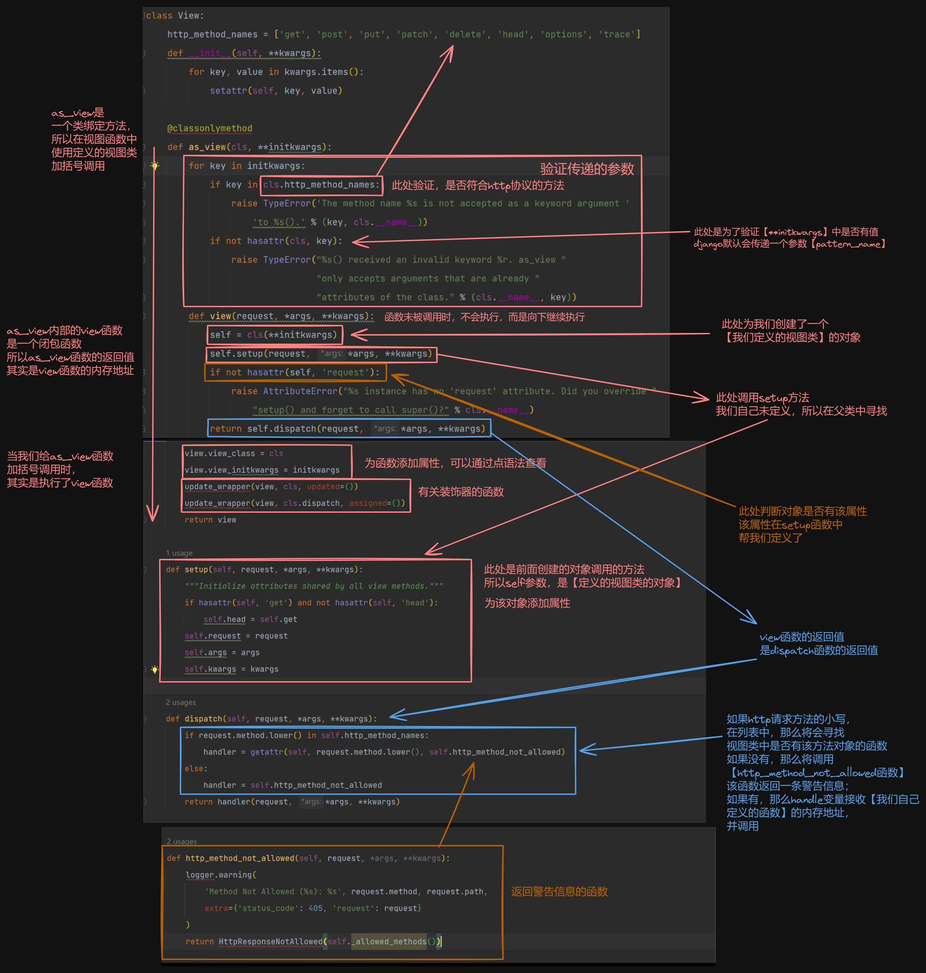Click the 'http_method_names =' list assignment

point(404,34)
